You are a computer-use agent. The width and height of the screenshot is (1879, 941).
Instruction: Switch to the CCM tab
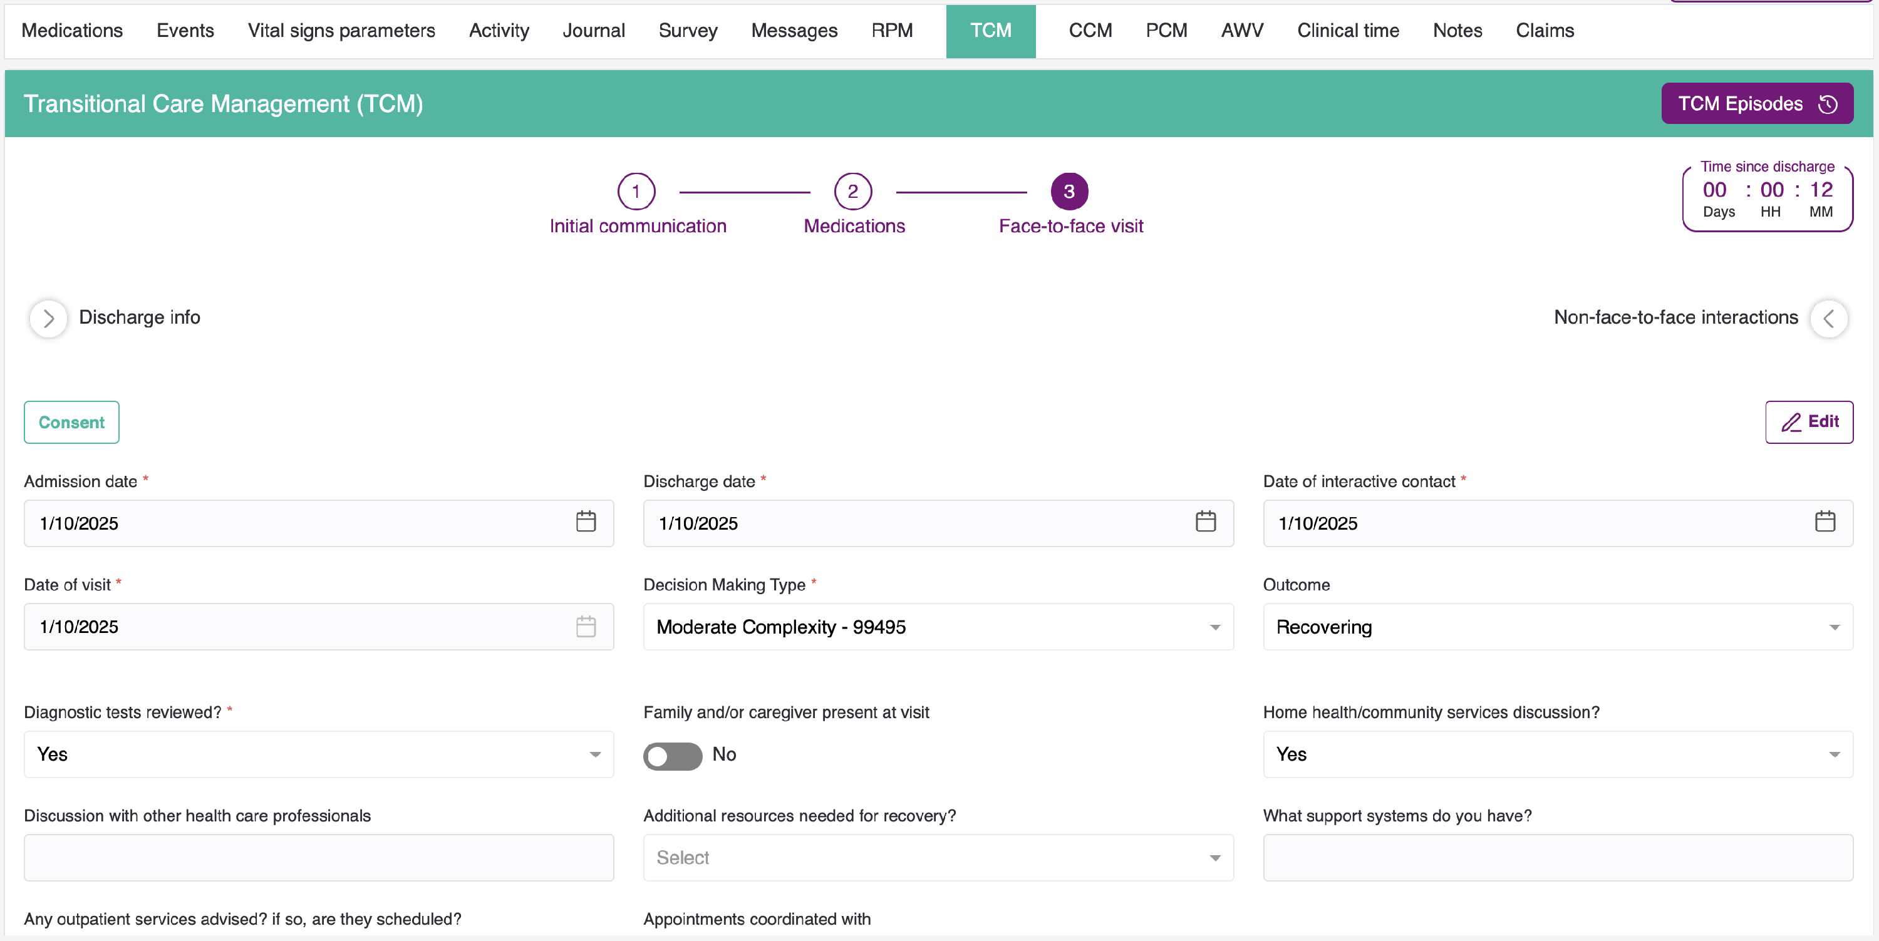tap(1090, 31)
